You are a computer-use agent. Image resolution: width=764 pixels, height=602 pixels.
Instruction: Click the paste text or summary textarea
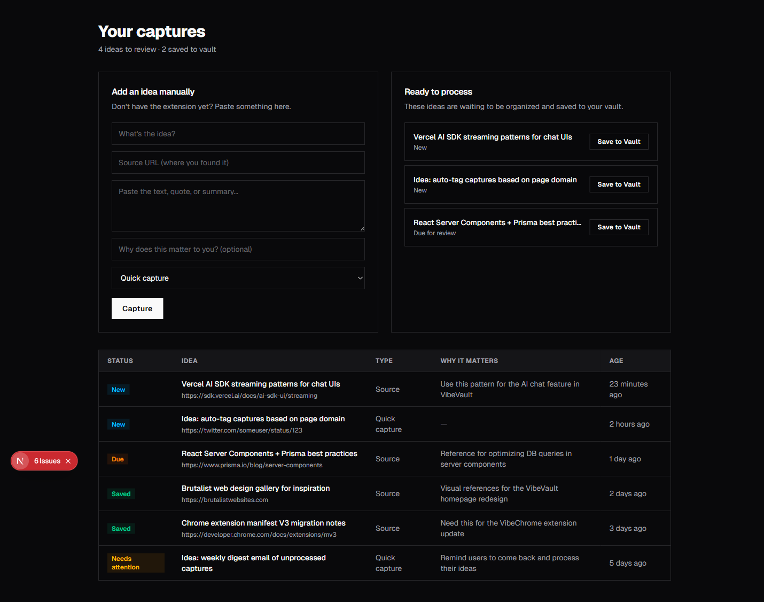(238, 205)
